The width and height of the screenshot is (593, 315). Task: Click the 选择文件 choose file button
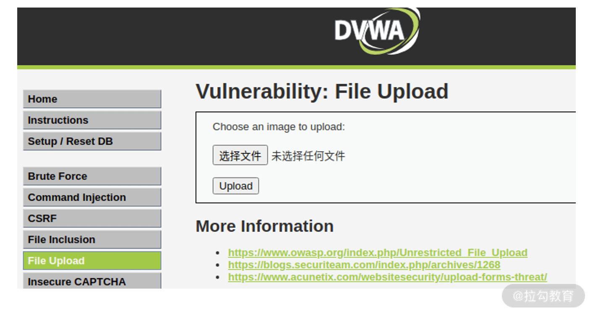[x=240, y=155]
